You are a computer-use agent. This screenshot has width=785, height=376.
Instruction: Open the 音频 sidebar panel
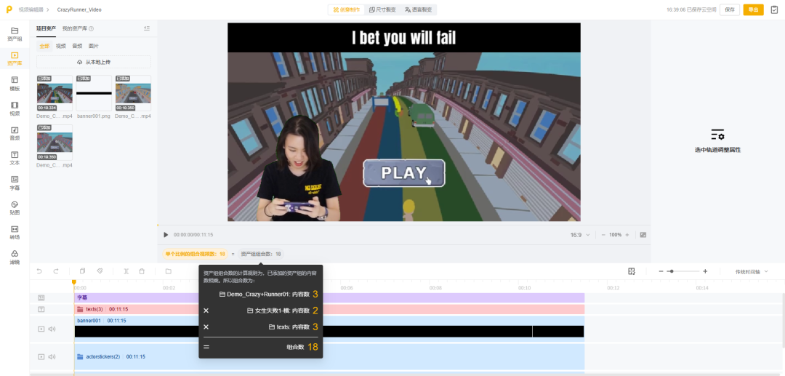click(15, 133)
